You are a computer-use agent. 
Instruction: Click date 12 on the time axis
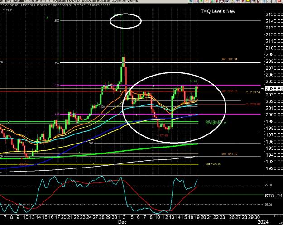[165, 217]
